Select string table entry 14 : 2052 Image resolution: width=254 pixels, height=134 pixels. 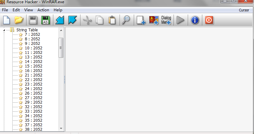click(34, 62)
